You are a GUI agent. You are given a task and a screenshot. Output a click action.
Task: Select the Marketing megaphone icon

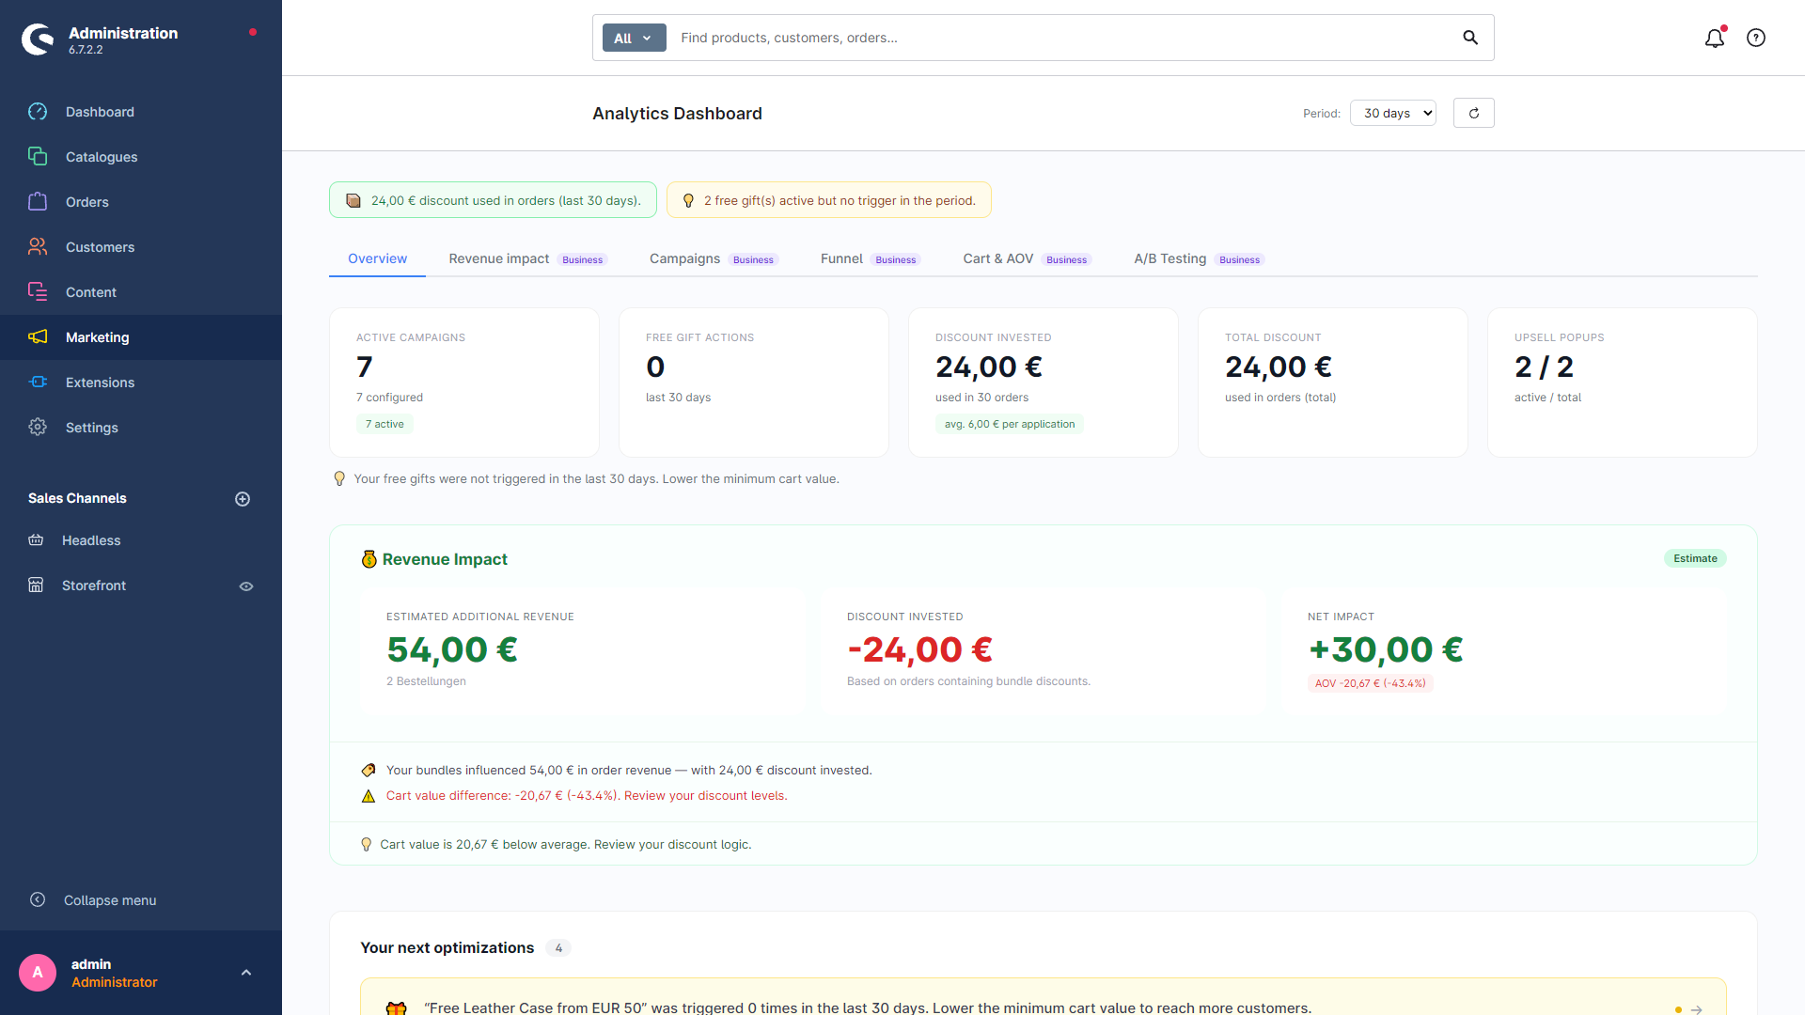pyautogui.click(x=38, y=337)
